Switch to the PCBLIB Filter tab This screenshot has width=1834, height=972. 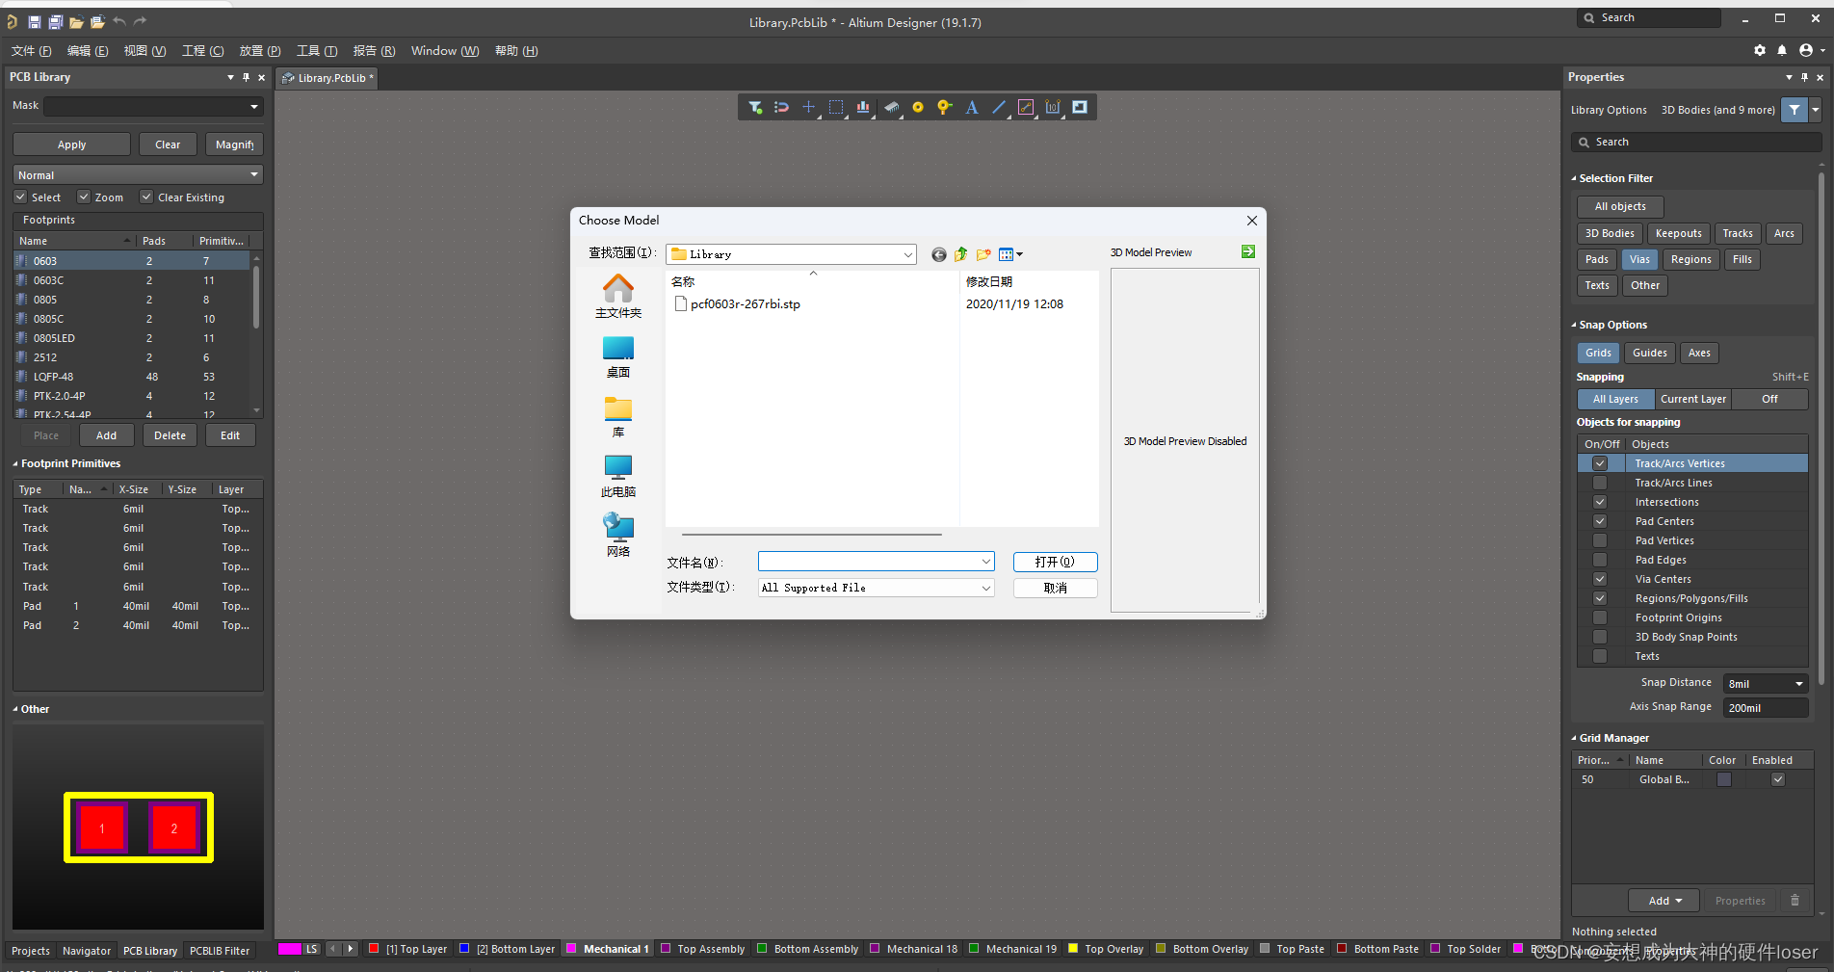point(220,951)
